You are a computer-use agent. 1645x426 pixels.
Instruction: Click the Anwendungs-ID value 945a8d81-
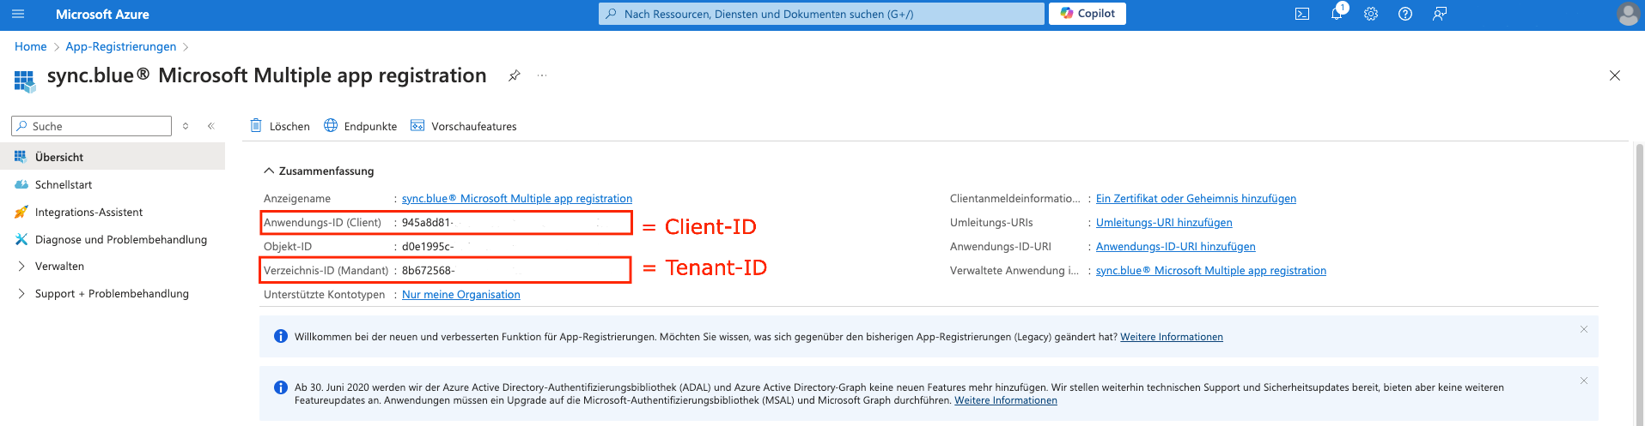[428, 222]
